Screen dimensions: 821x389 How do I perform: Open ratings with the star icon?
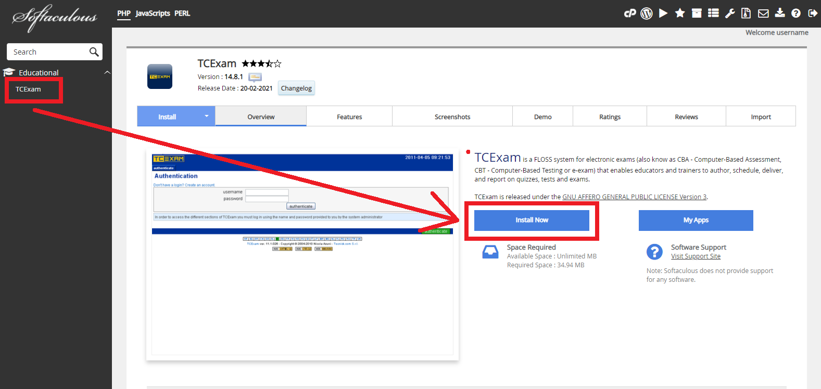click(680, 14)
